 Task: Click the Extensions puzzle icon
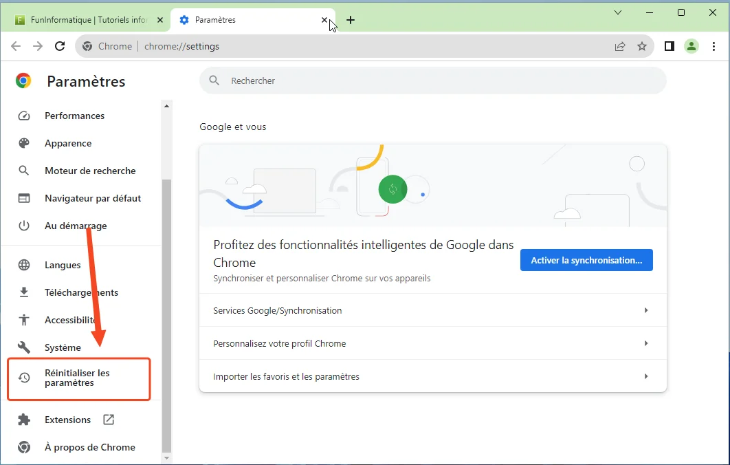coord(24,420)
